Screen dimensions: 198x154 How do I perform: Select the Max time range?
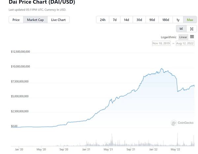click(190, 20)
